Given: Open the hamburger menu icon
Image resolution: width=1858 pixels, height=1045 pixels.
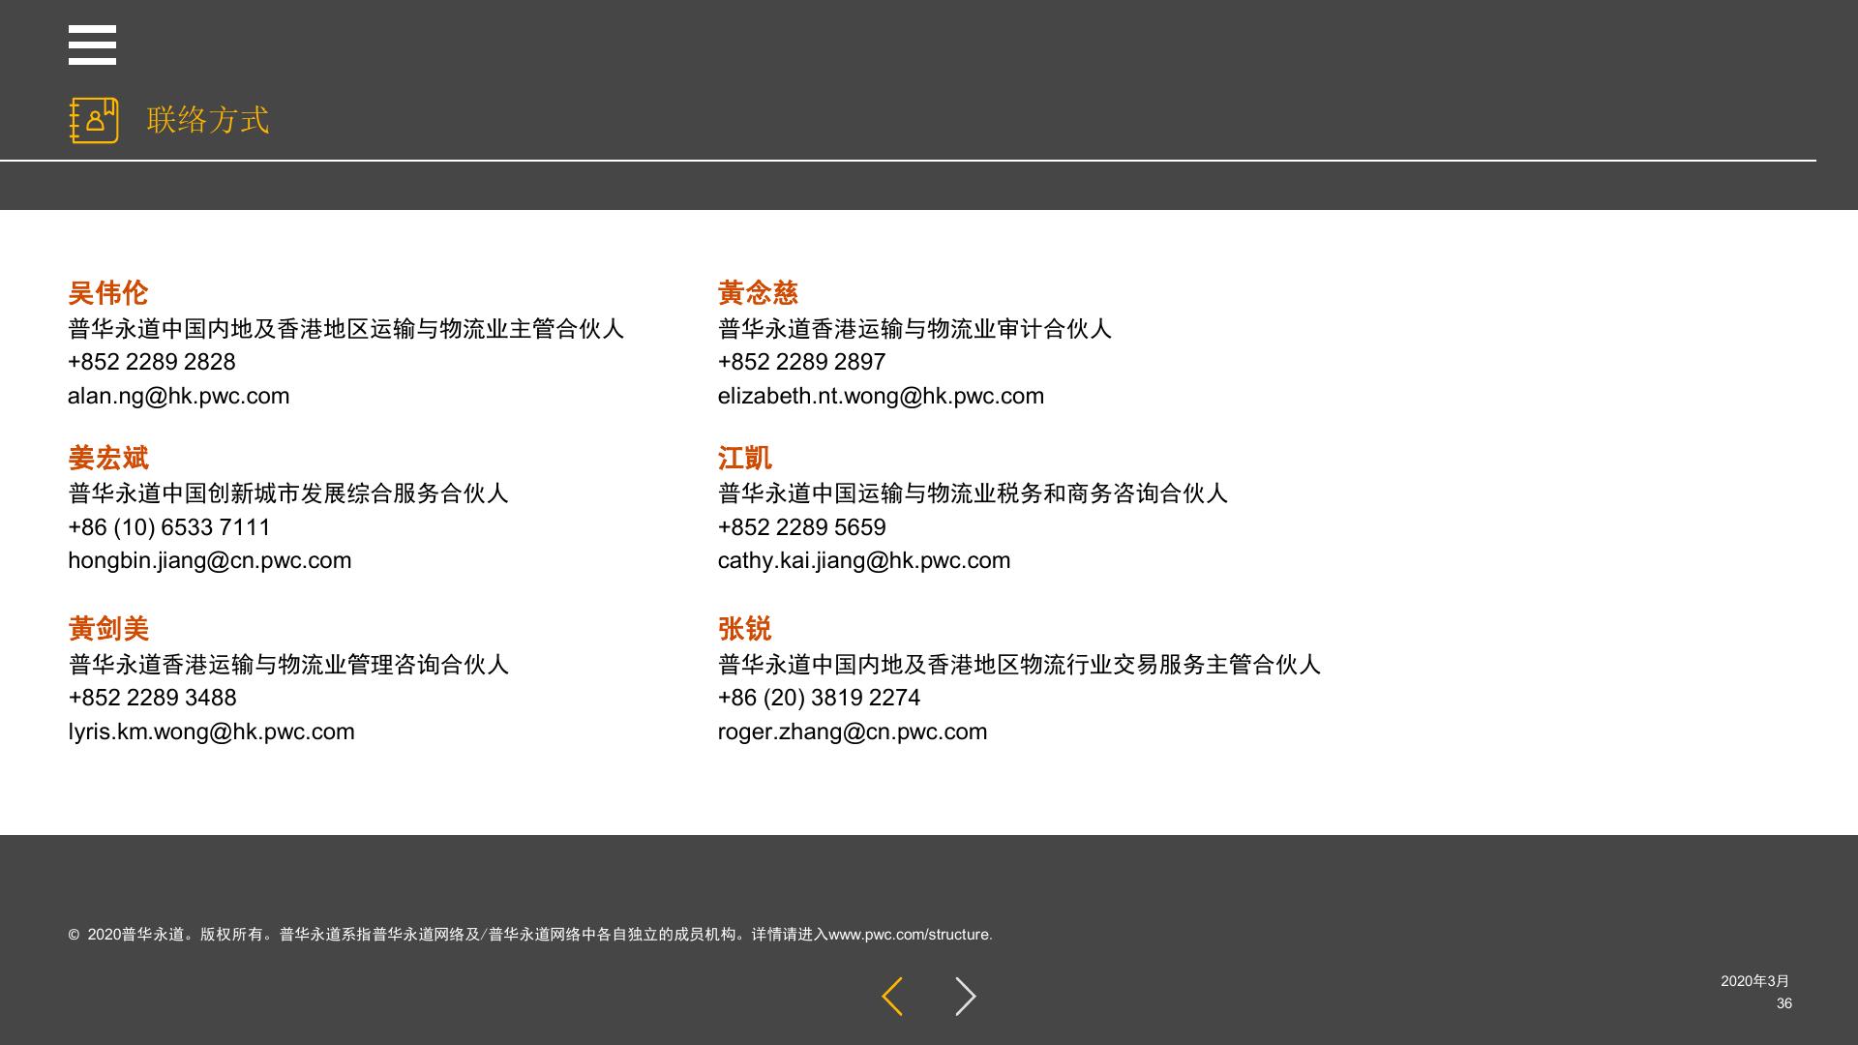Looking at the screenshot, I should tap(92, 45).
